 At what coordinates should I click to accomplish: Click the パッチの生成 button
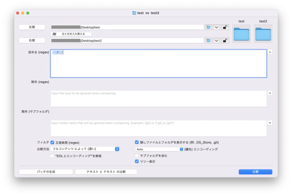(x=46, y=172)
